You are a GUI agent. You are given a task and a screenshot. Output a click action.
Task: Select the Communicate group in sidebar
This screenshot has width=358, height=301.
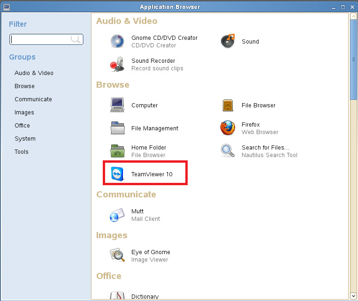point(33,99)
